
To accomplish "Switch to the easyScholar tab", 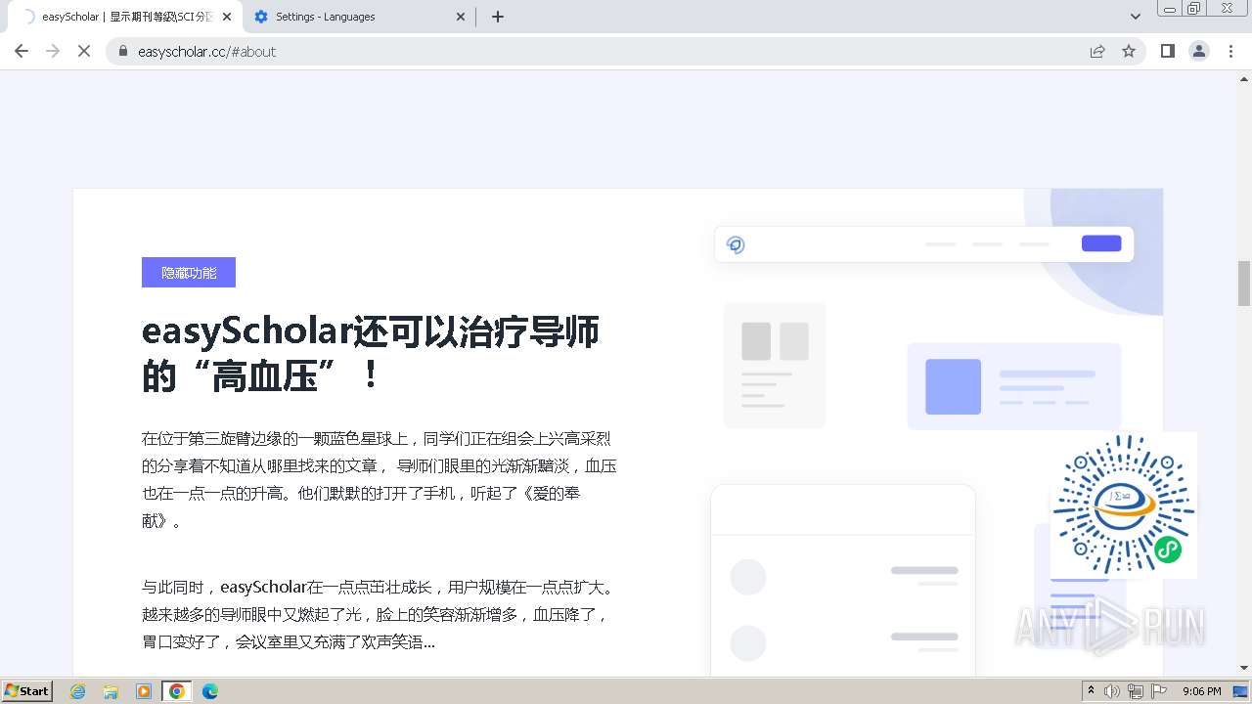I will tap(124, 17).
